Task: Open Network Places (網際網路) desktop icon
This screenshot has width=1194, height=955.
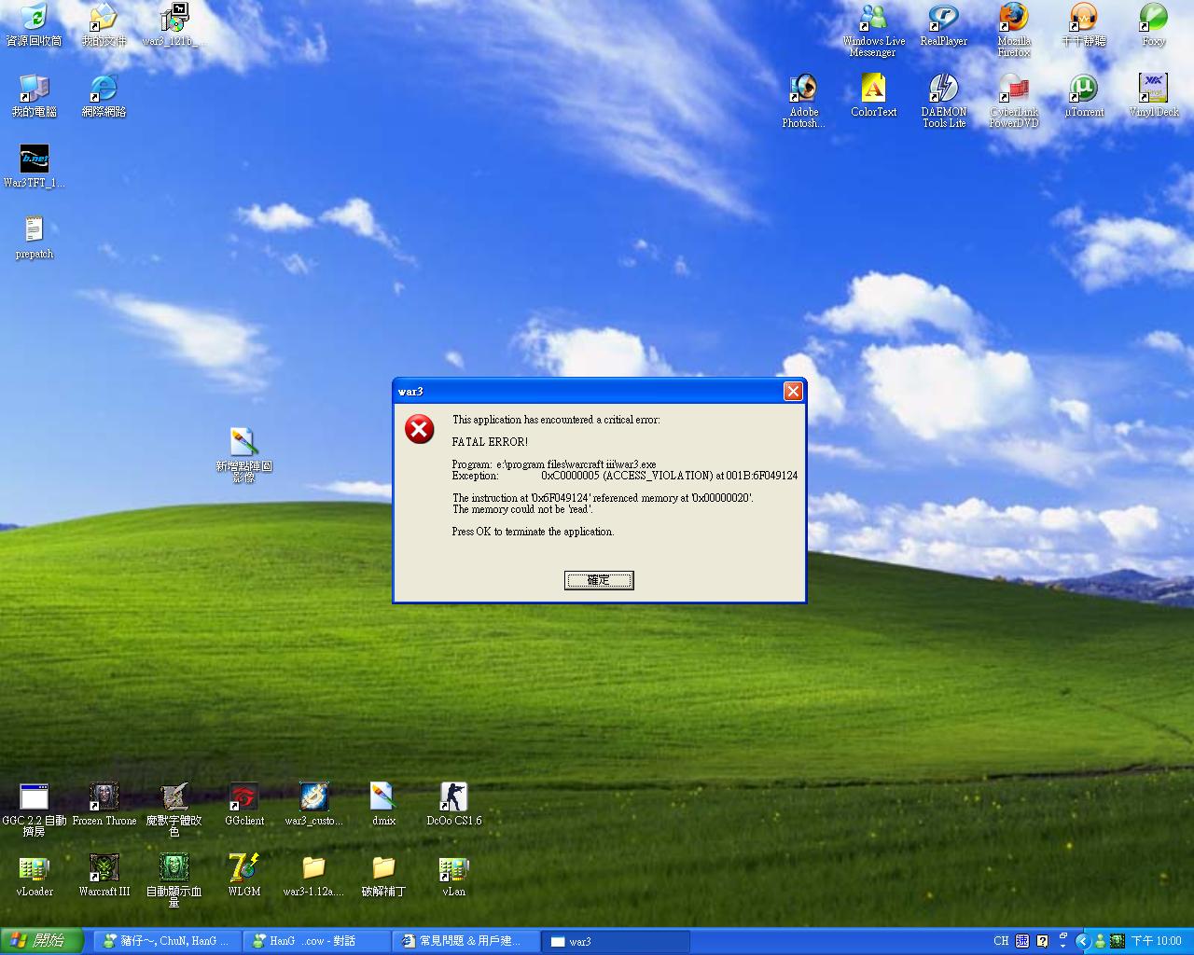Action: click(104, 95)
